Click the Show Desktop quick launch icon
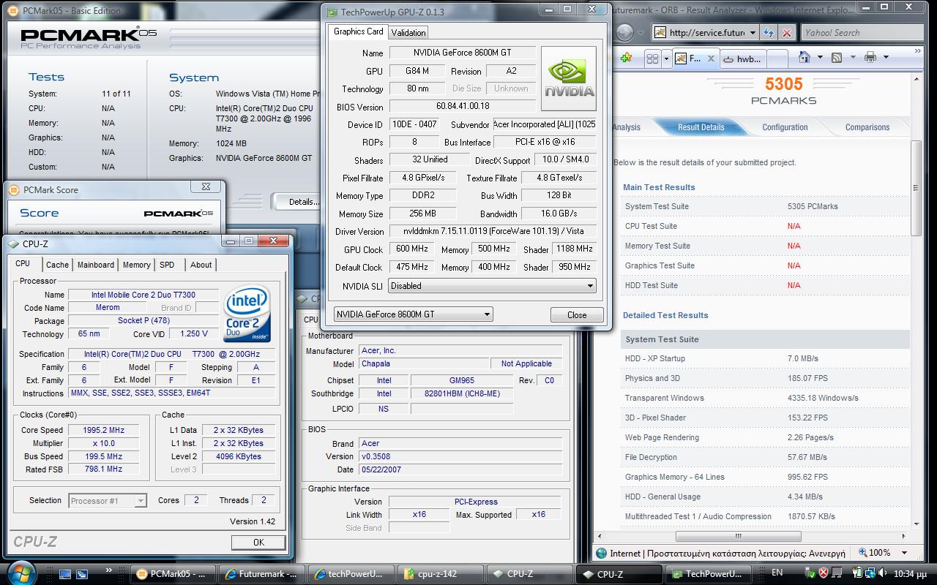Screen dimensions: 937x585 point(65,574)
